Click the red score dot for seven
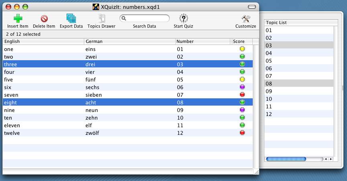 point(242,95)
